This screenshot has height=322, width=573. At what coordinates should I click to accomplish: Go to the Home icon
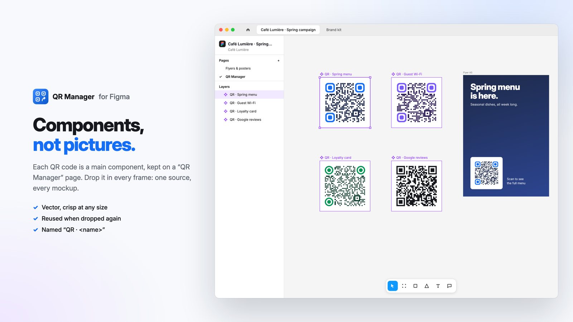point(248,30)
